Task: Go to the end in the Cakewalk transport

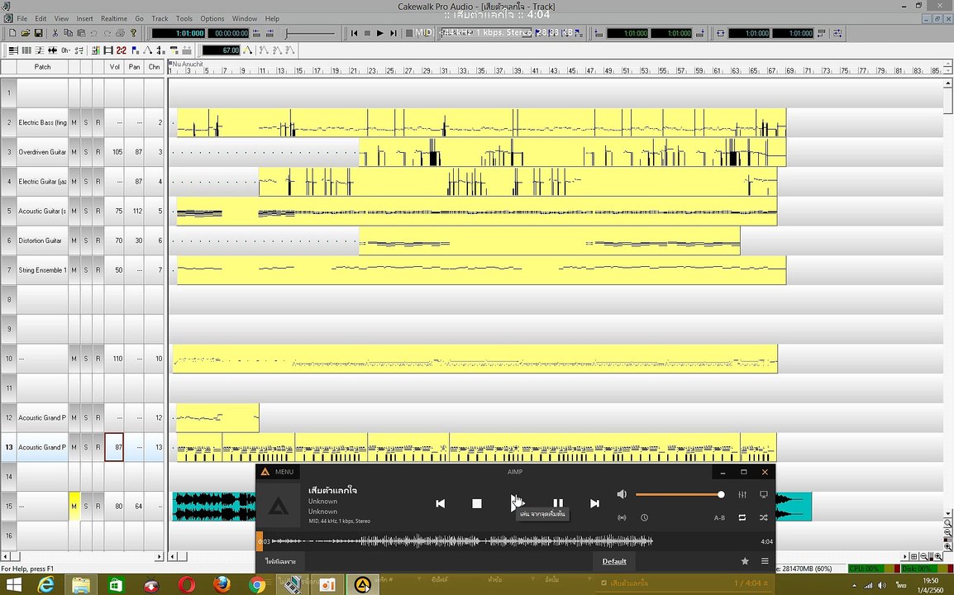Action: pos(393,33)
